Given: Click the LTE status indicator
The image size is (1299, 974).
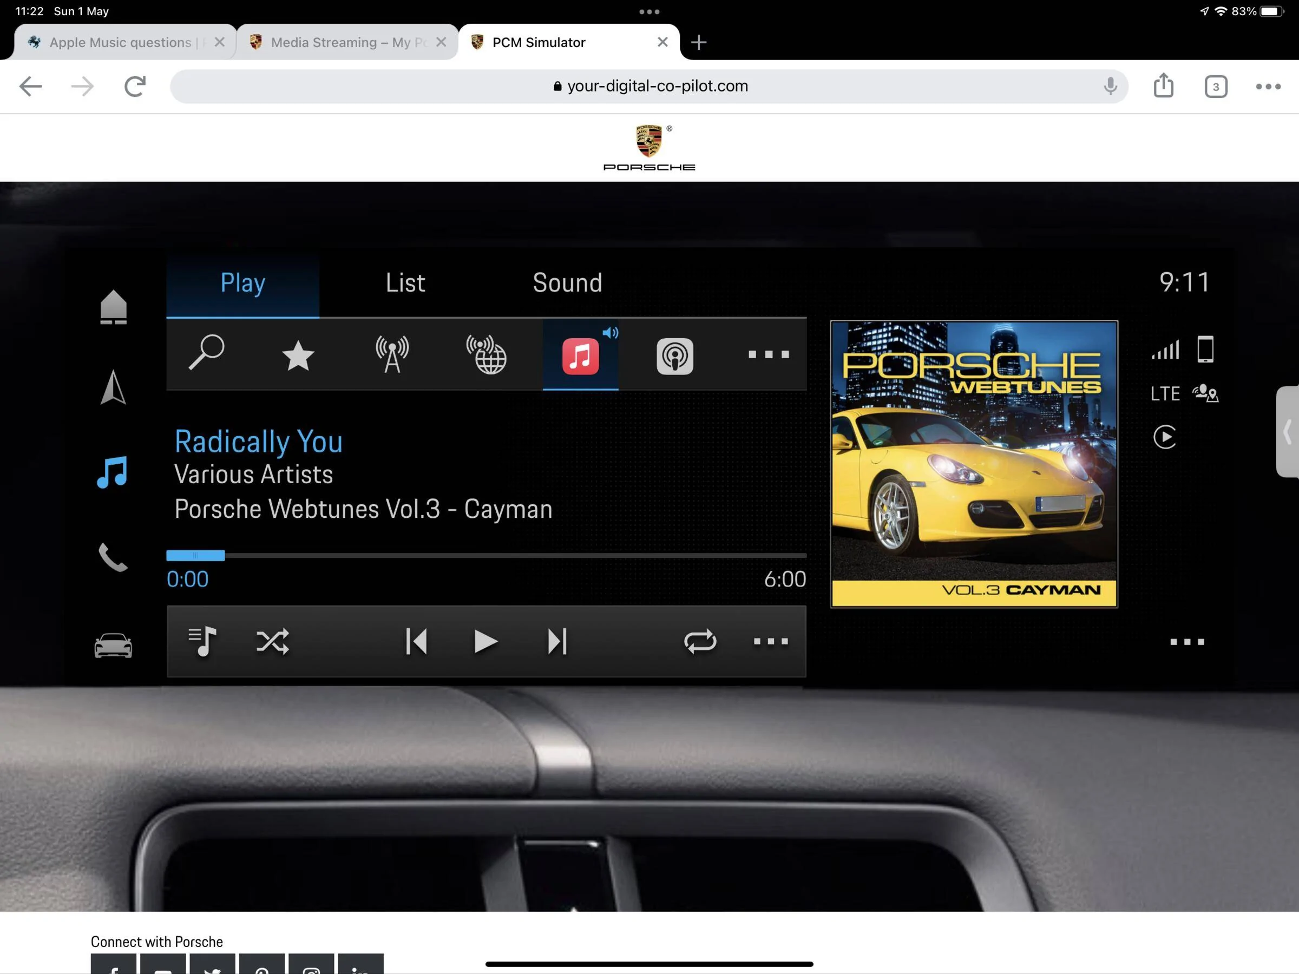Looking at the screenshot, I should point(1165,393).
